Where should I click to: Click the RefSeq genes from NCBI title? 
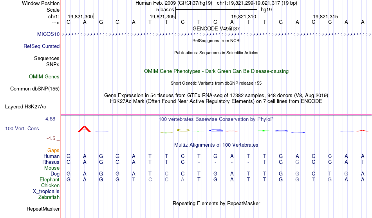(217, 41)
